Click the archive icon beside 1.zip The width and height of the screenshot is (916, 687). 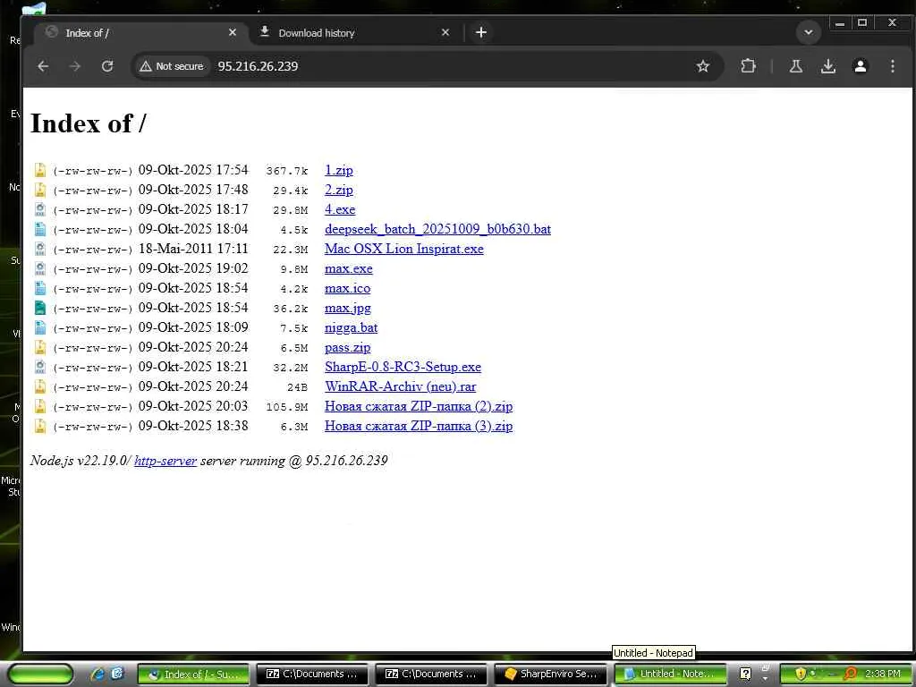click(39, 170)
